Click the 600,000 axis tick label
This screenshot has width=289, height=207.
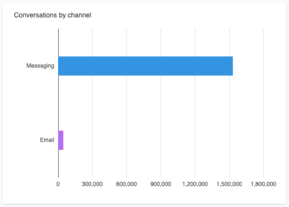(x=126, y=184)
